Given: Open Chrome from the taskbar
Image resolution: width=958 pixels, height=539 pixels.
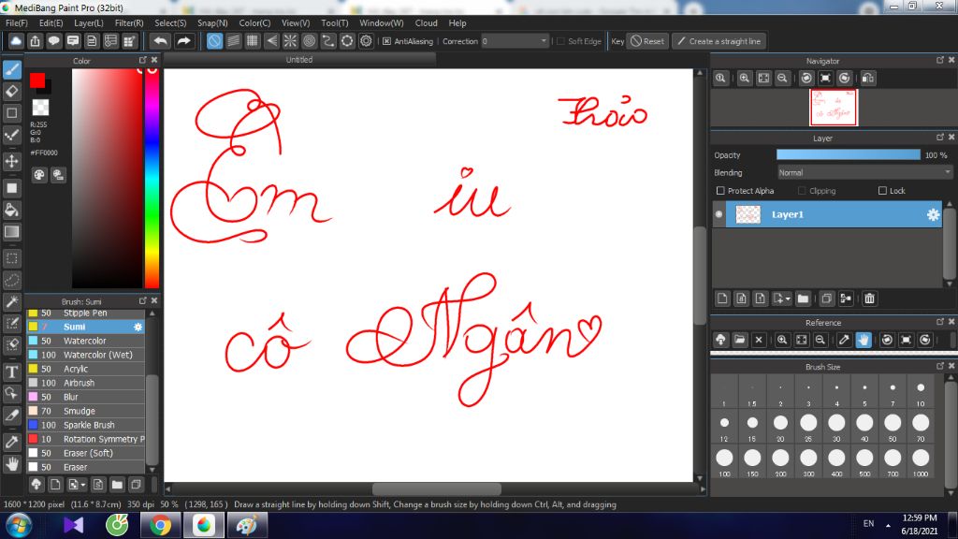Looking at the screenshot, I should (x=160, y=526).
